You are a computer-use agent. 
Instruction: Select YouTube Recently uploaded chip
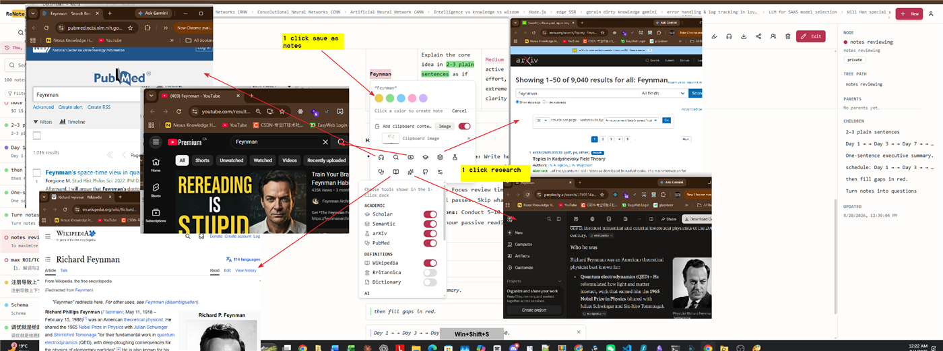click(326, 160)
